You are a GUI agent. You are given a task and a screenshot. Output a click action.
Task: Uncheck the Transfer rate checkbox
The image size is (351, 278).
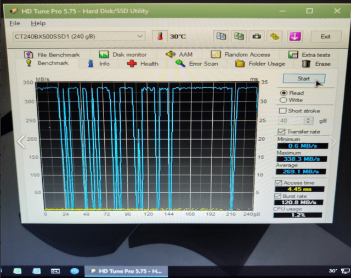tap(282, 131)
